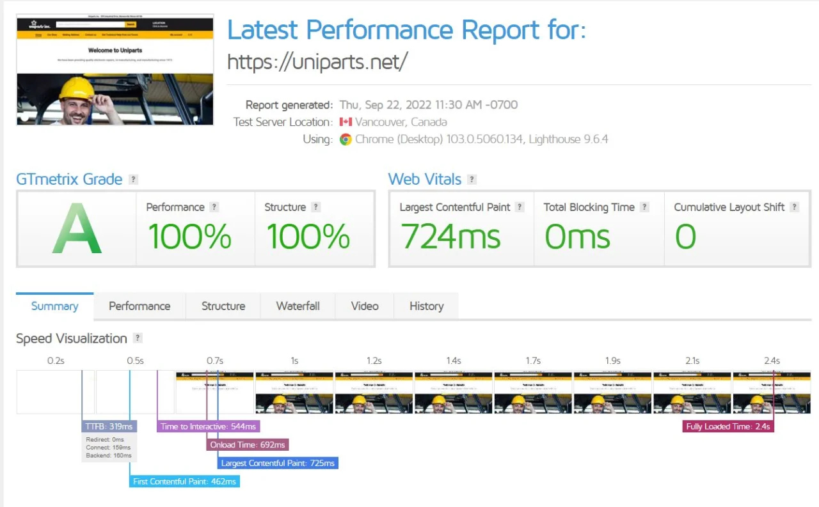Click the Largest Contentful Paint: 725ms marker
The height and width of the screenshot is (507, 819).
coord(278,463)
